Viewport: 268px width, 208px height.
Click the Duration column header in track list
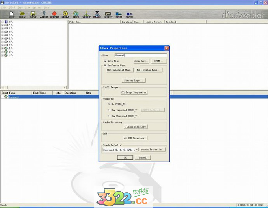tap(73, 93)
